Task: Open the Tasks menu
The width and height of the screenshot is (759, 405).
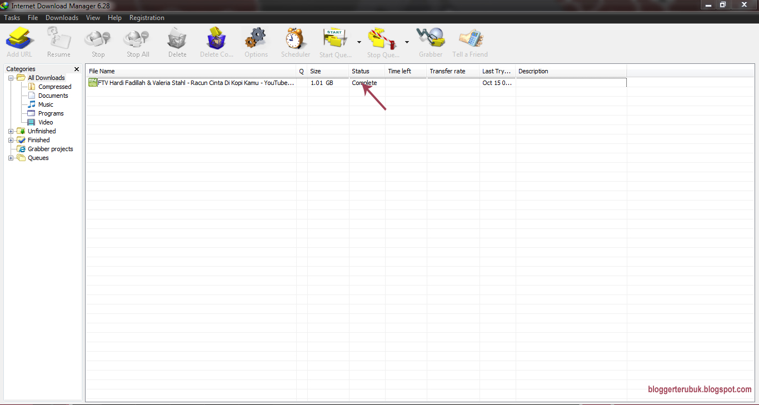Action: point(12,18)
